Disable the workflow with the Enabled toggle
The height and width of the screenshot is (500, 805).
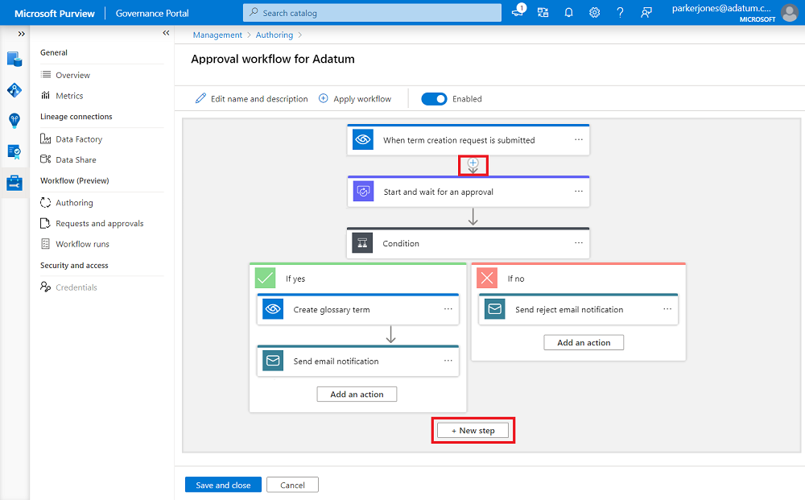434,98
